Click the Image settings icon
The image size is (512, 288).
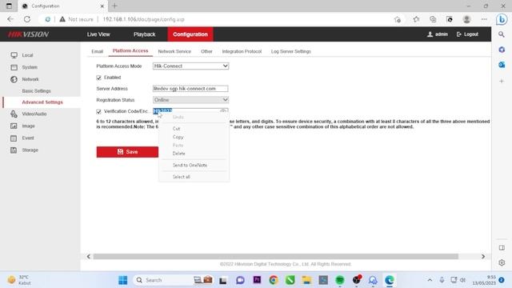coord(14,126)
